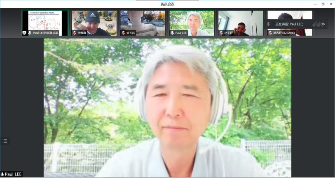The height and width of the screenshot is (178, 335).
Task: Click the muted mic icon beside 潘志轩
Action: click(270, 32)
